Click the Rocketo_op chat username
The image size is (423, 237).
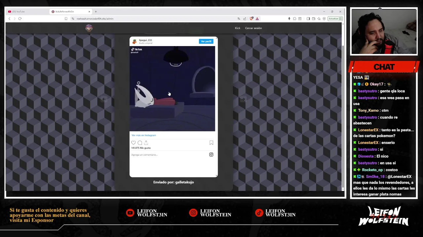[372, 170]
